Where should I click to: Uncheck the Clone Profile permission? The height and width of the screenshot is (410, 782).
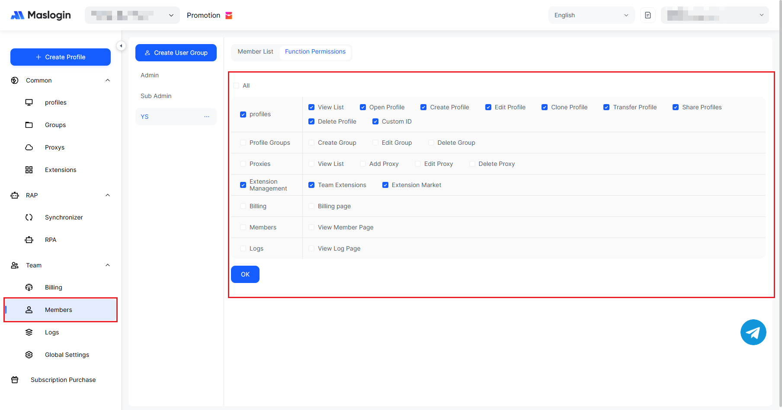tap(545, 107)
